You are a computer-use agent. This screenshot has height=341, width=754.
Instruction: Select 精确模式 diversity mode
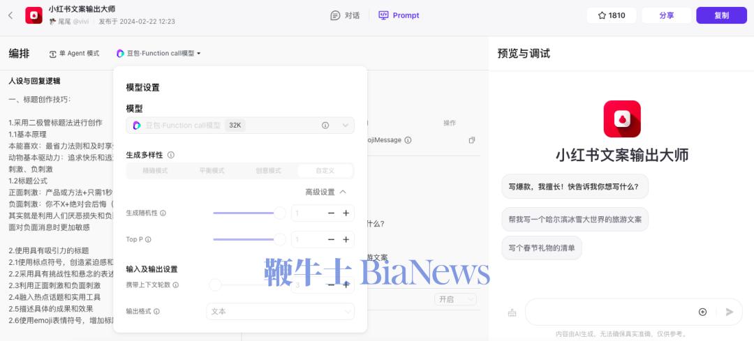point(155,170)
